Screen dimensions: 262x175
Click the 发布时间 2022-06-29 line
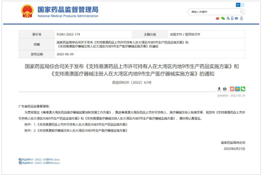click(x=231, y=96)
